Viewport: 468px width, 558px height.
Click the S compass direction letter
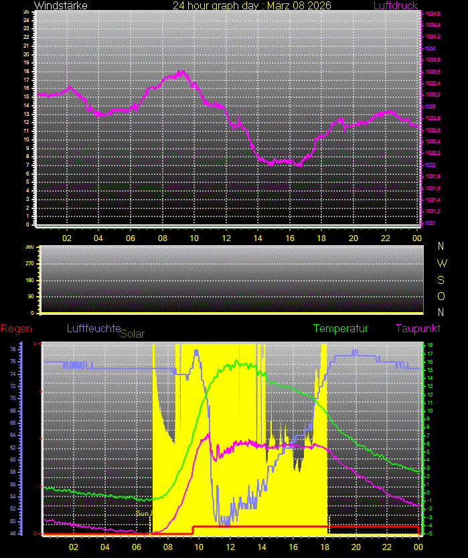point(441,280)
